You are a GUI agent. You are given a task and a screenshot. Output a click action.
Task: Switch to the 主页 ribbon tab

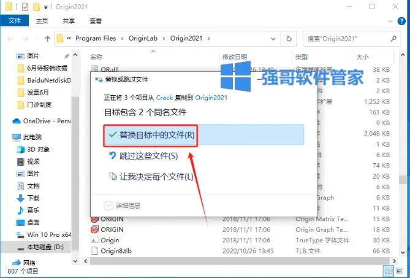pyautogui.click(x=42, y=21)
